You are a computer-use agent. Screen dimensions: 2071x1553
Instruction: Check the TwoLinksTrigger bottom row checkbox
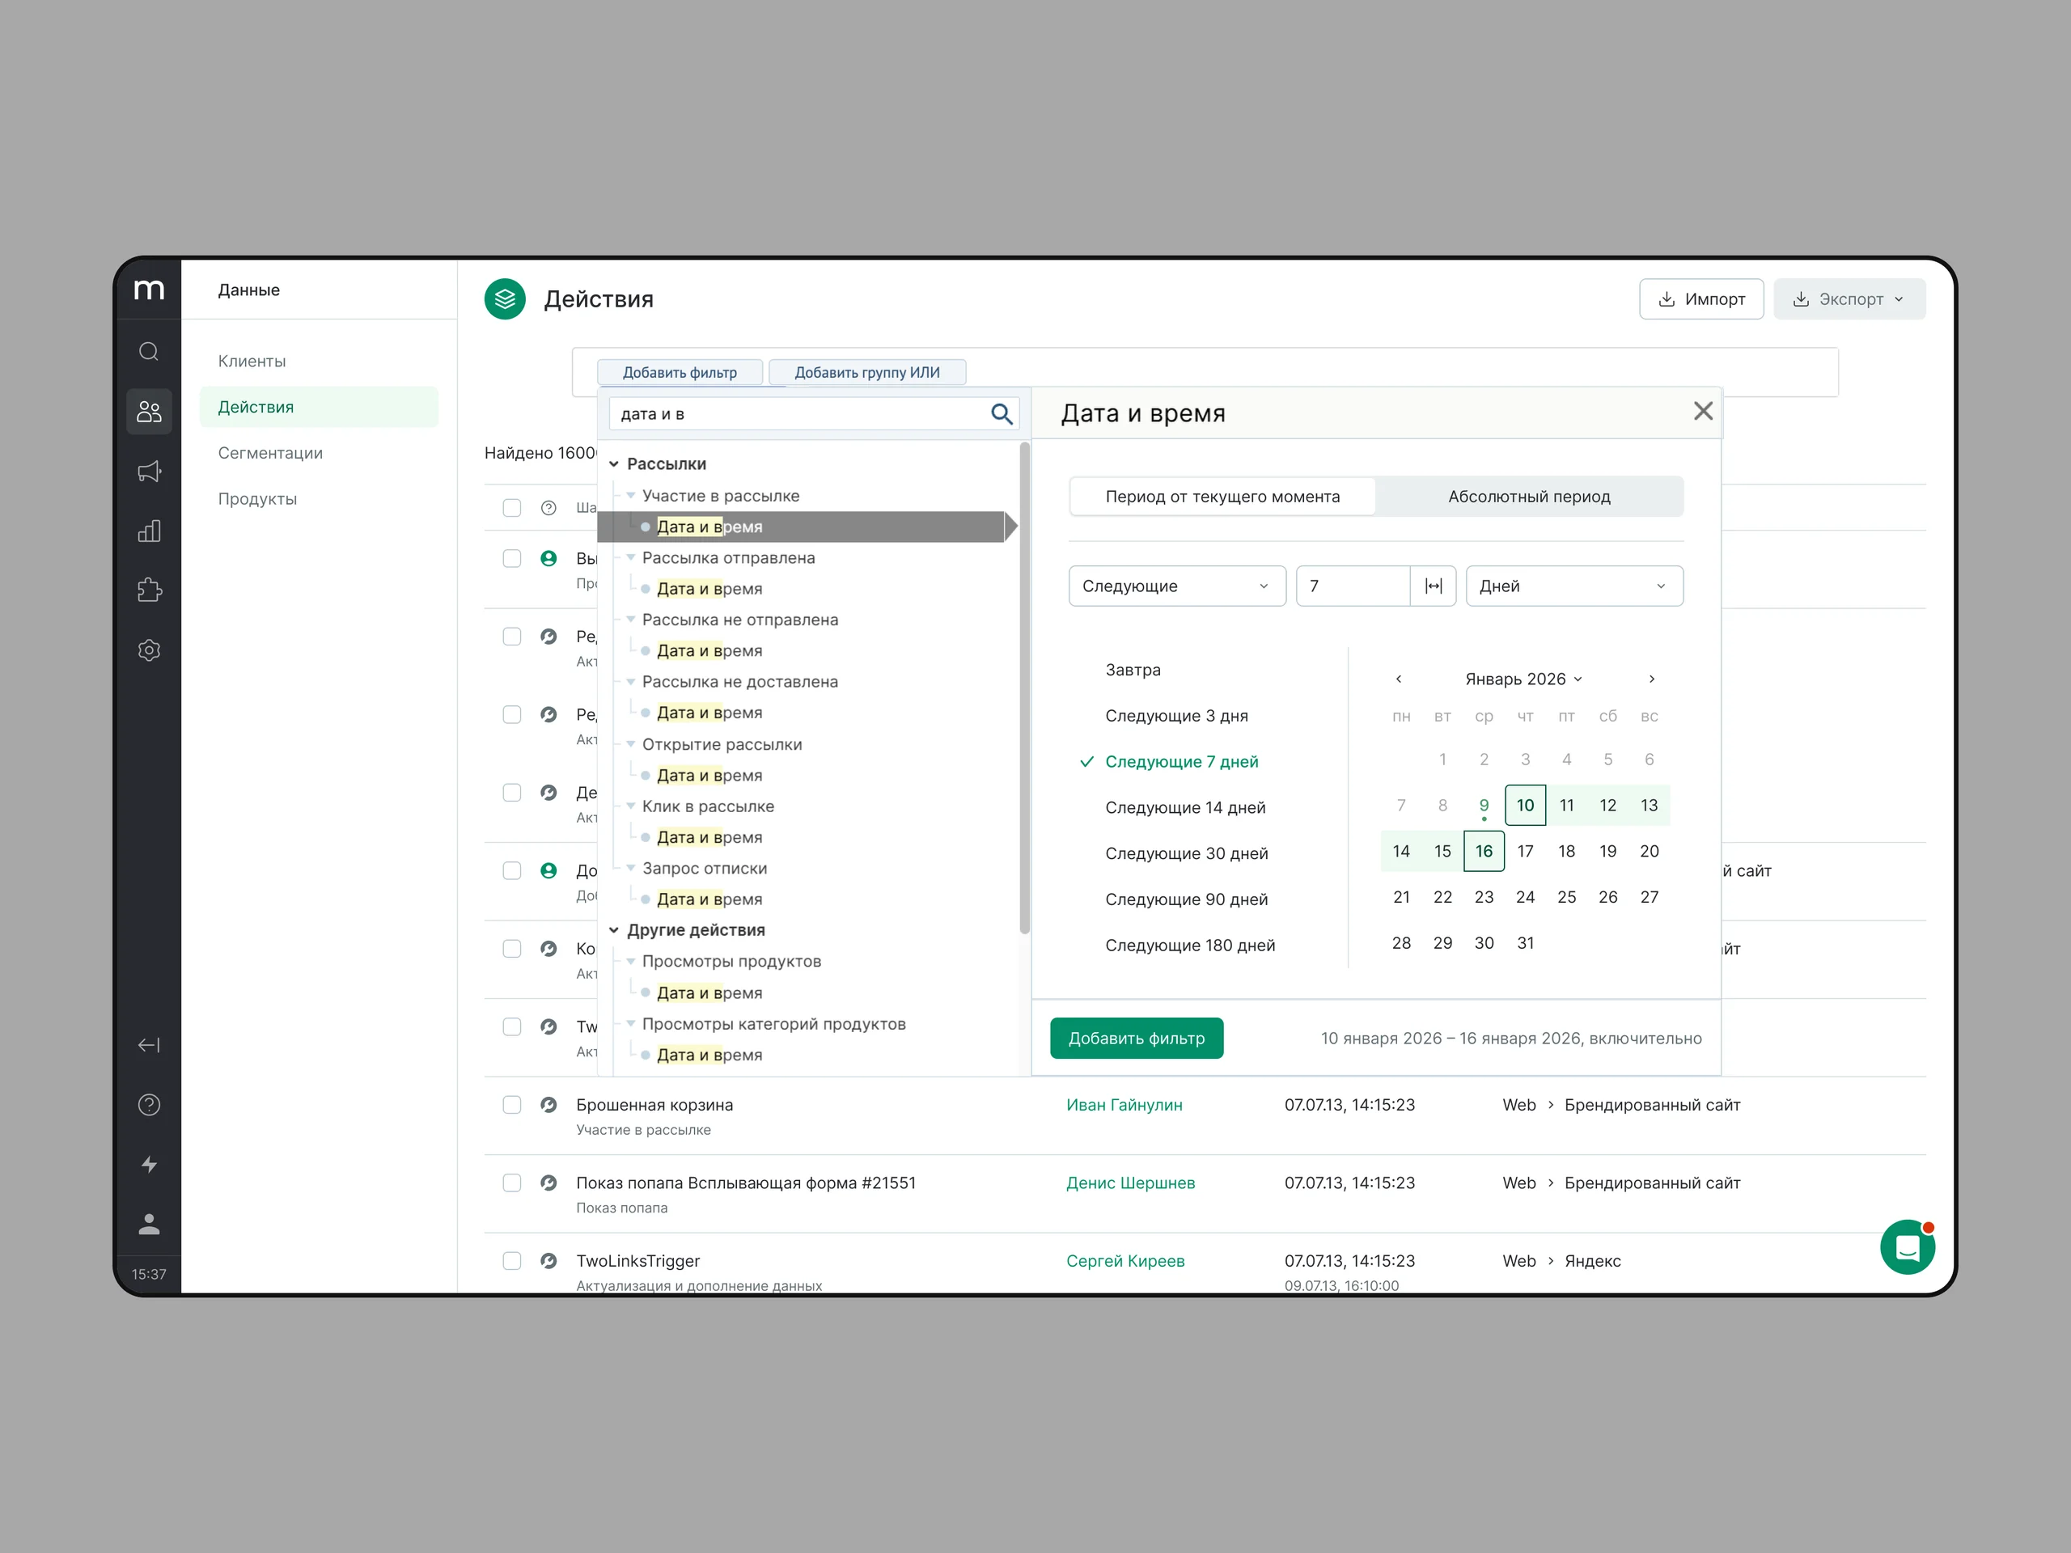pos(512,1261)
